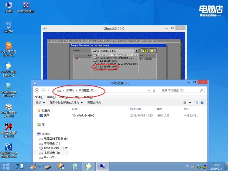Sort by the 修改日期 column header
The image size is (228, 171).
point(136,109)
